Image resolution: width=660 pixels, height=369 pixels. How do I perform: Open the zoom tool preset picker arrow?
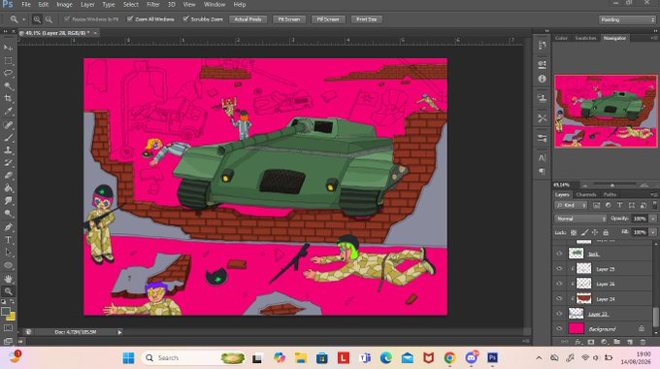[23, 19]
